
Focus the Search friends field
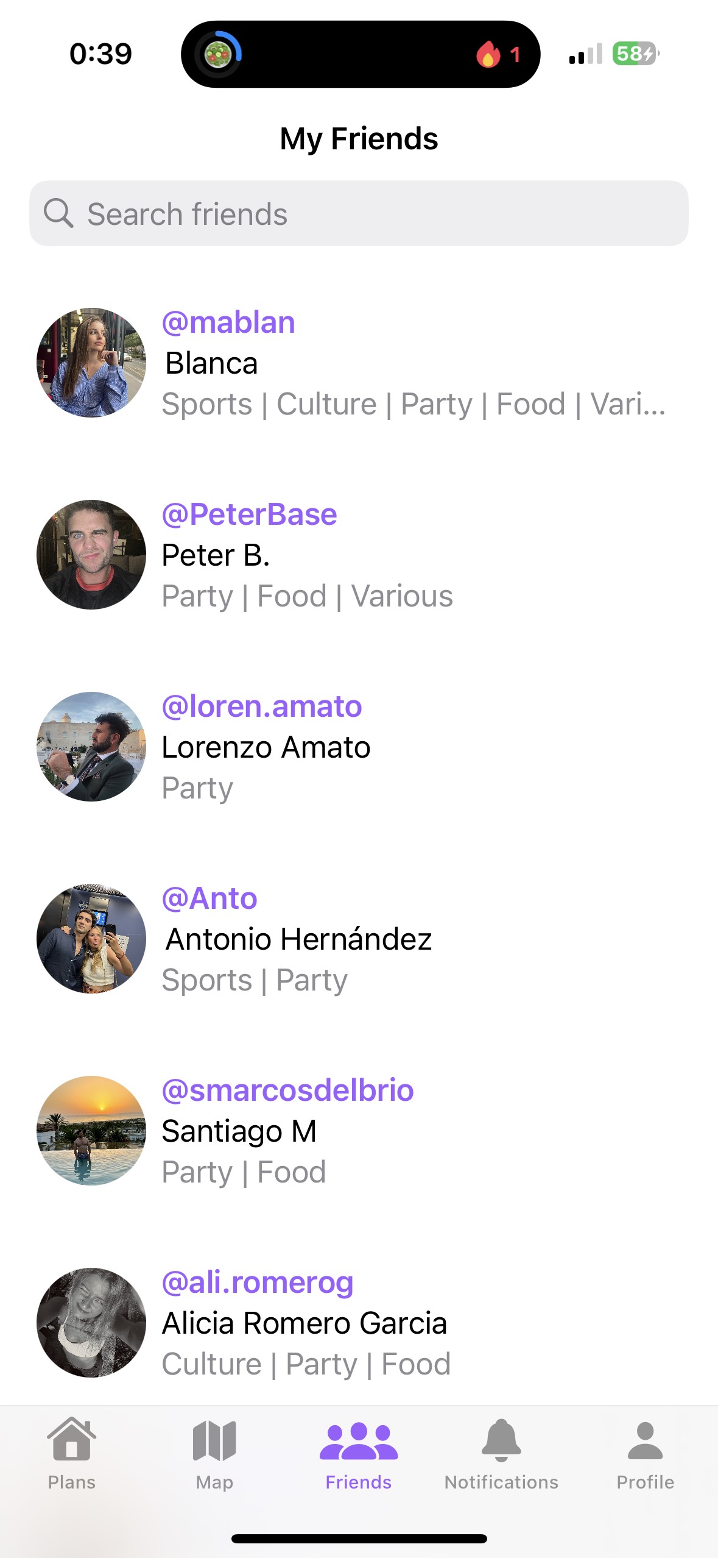coord(378,214)
